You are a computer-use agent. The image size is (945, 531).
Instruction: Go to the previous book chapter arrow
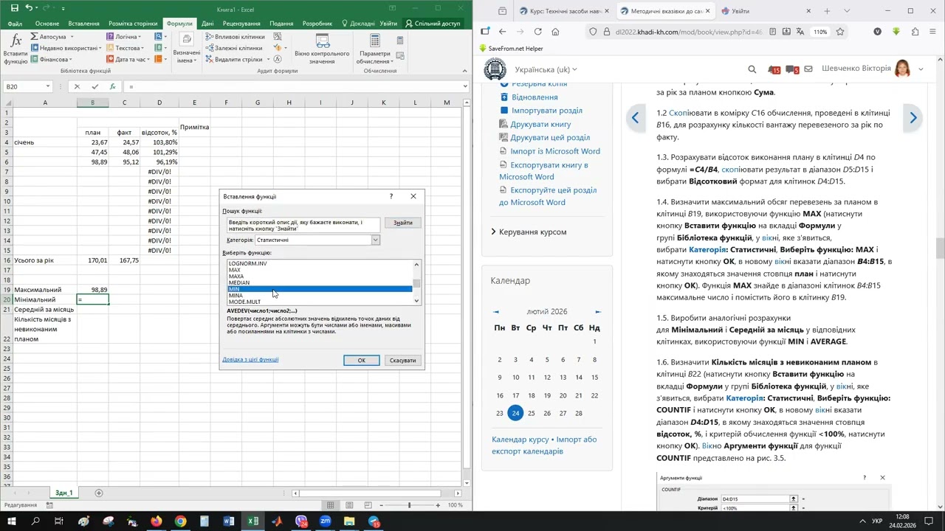click(635, 118)
